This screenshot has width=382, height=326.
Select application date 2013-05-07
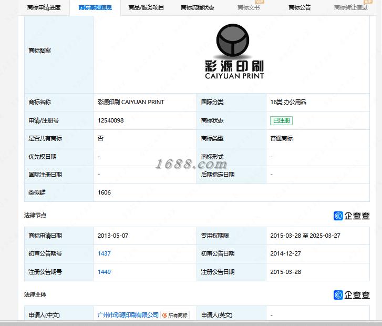(113, 236)
